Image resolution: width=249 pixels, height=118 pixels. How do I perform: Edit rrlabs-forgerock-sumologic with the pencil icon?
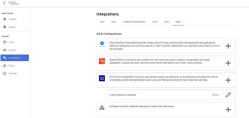tap(228, 95)
